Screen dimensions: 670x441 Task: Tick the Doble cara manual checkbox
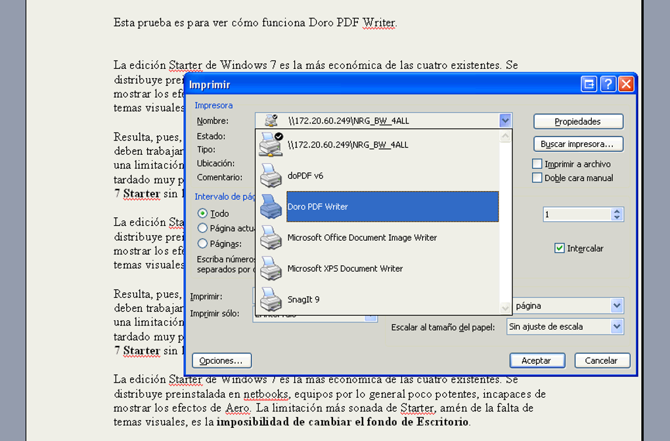pyautogui.click(x=537, y=178)
